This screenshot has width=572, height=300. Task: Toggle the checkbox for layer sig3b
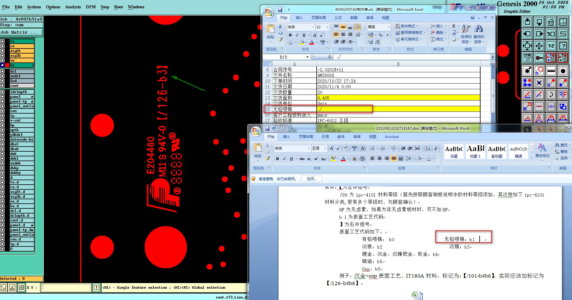pos(2,56)
